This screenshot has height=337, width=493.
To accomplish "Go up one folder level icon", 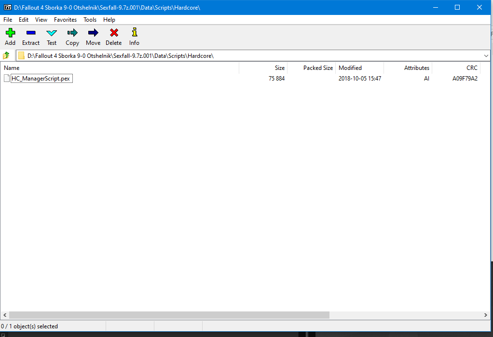I will coord(7,55).
